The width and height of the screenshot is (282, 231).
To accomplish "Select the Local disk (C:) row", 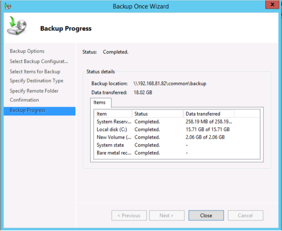I will pos(112,130).
